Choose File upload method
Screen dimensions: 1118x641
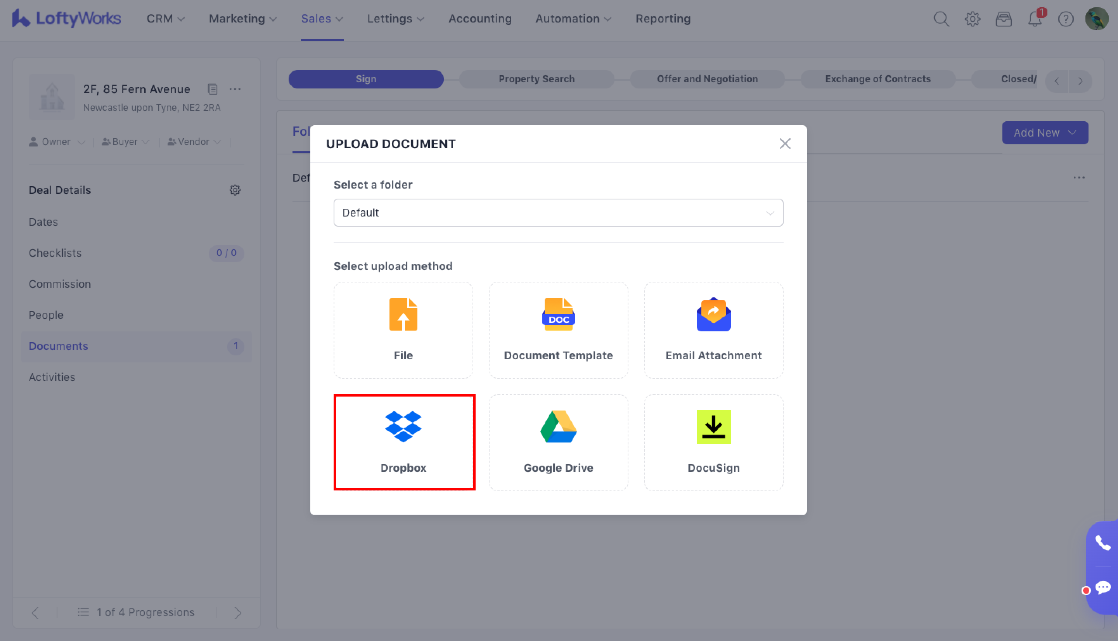403,329
